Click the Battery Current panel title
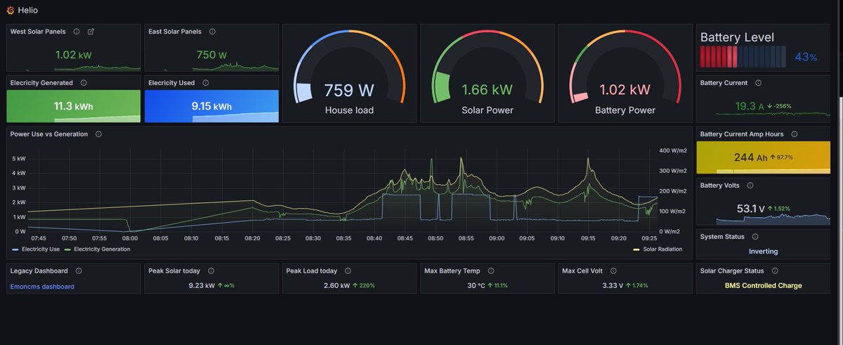This screenshot has height=345, width=843. coord(724,83)
